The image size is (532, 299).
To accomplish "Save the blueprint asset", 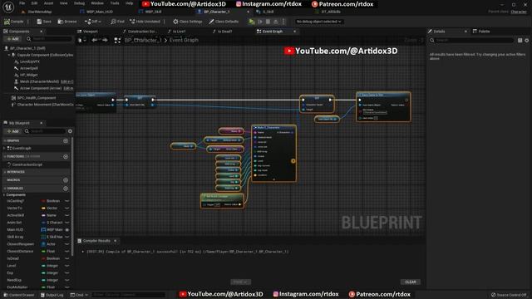I will pos(44,22).
